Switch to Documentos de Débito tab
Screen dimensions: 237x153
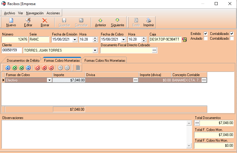[23, 60]
